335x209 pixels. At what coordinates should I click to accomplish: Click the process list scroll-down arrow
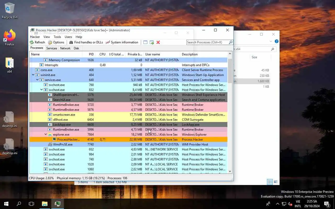[x=230, y=171]
